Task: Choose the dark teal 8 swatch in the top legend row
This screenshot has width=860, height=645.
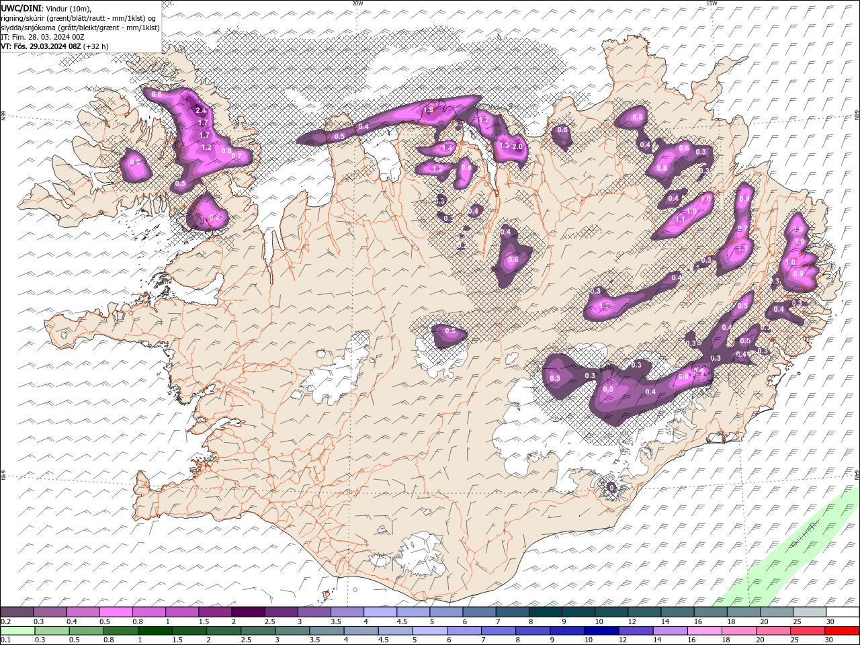Action: pyautogui.click(x=544, y=612)
